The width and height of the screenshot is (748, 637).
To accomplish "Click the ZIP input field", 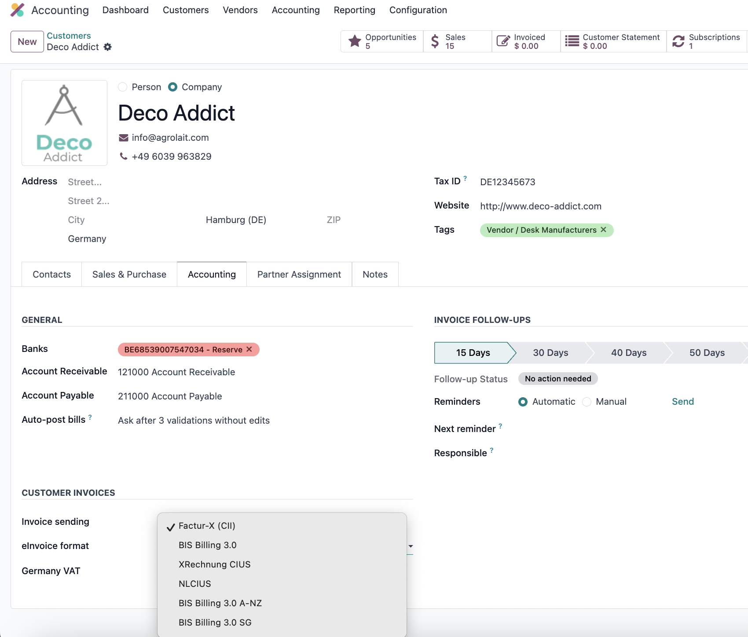I will [x=334, y=220].
